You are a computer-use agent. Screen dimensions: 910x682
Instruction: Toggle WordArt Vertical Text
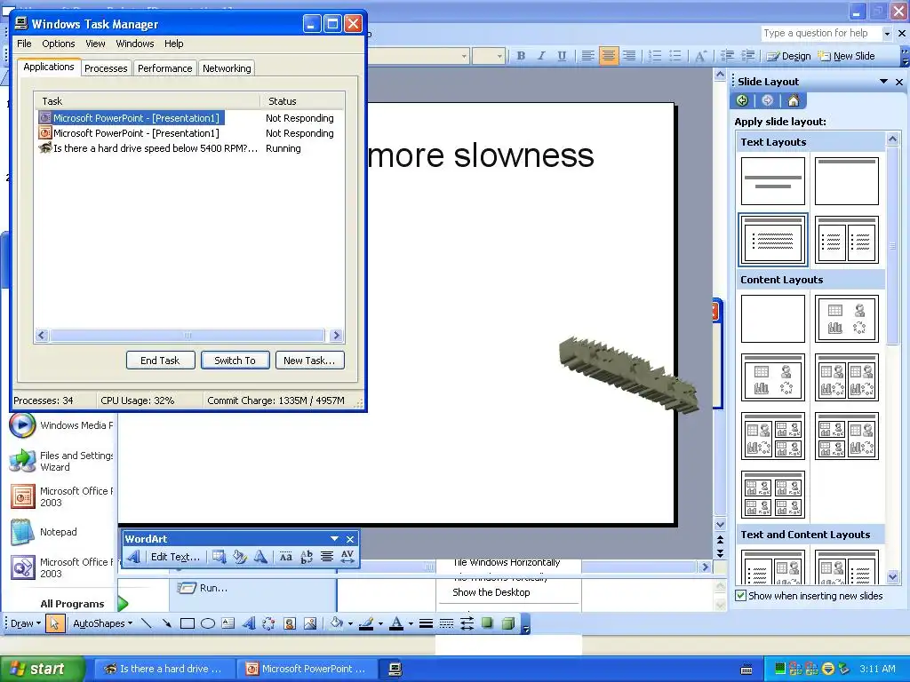click(306, 557)
